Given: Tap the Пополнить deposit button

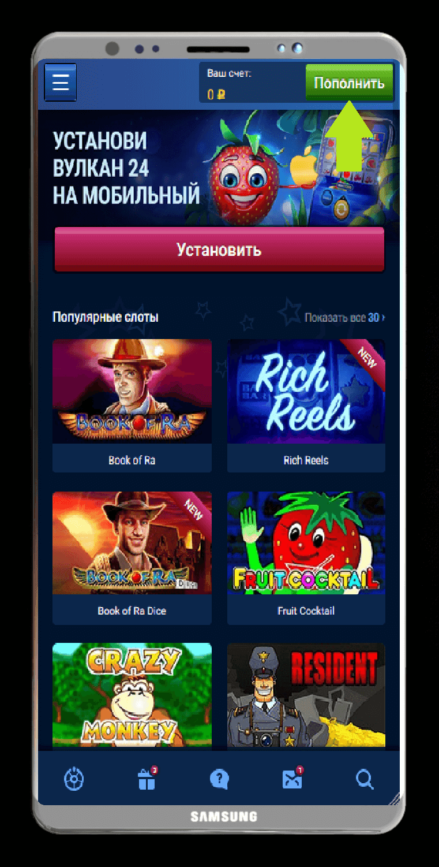Looking at the screenshot, I should point(349,83).
